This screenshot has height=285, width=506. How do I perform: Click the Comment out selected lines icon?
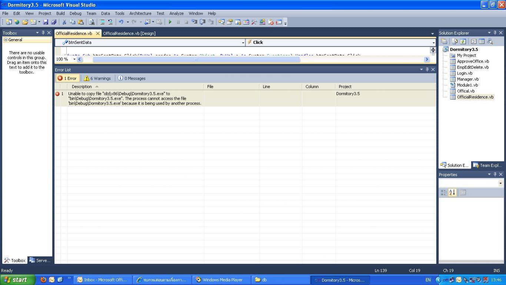coord(103,22)
